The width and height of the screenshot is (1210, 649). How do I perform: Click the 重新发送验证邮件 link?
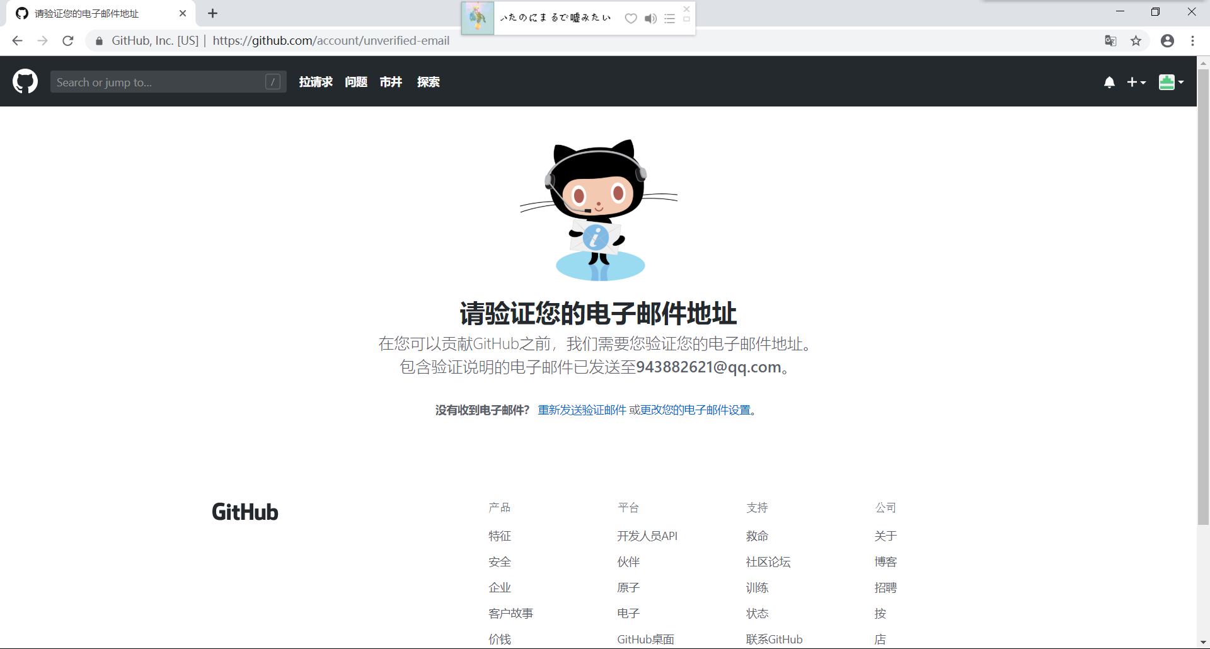(x=582, y=410)
